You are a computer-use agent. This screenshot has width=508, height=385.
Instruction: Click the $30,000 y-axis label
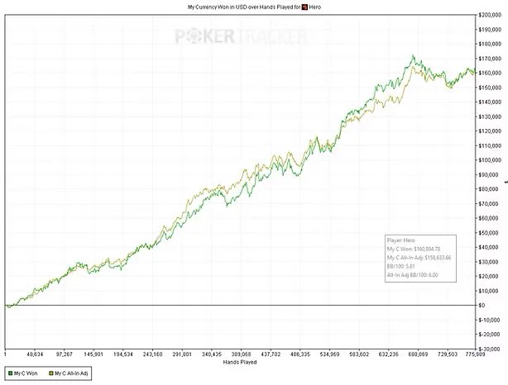pos(487,262)
